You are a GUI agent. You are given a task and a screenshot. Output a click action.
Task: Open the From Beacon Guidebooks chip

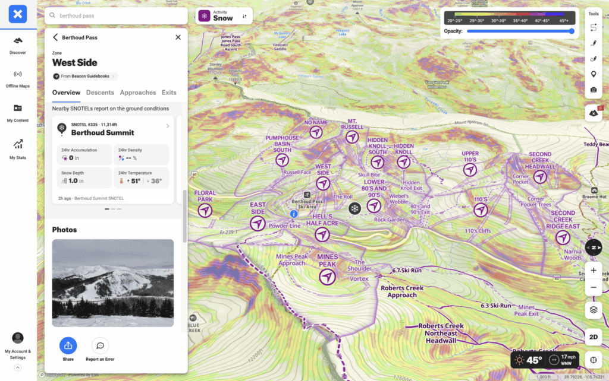85,76
